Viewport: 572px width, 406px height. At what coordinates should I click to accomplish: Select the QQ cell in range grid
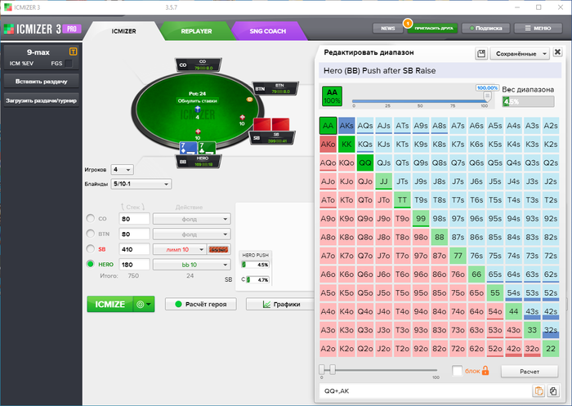coord(364,163)
